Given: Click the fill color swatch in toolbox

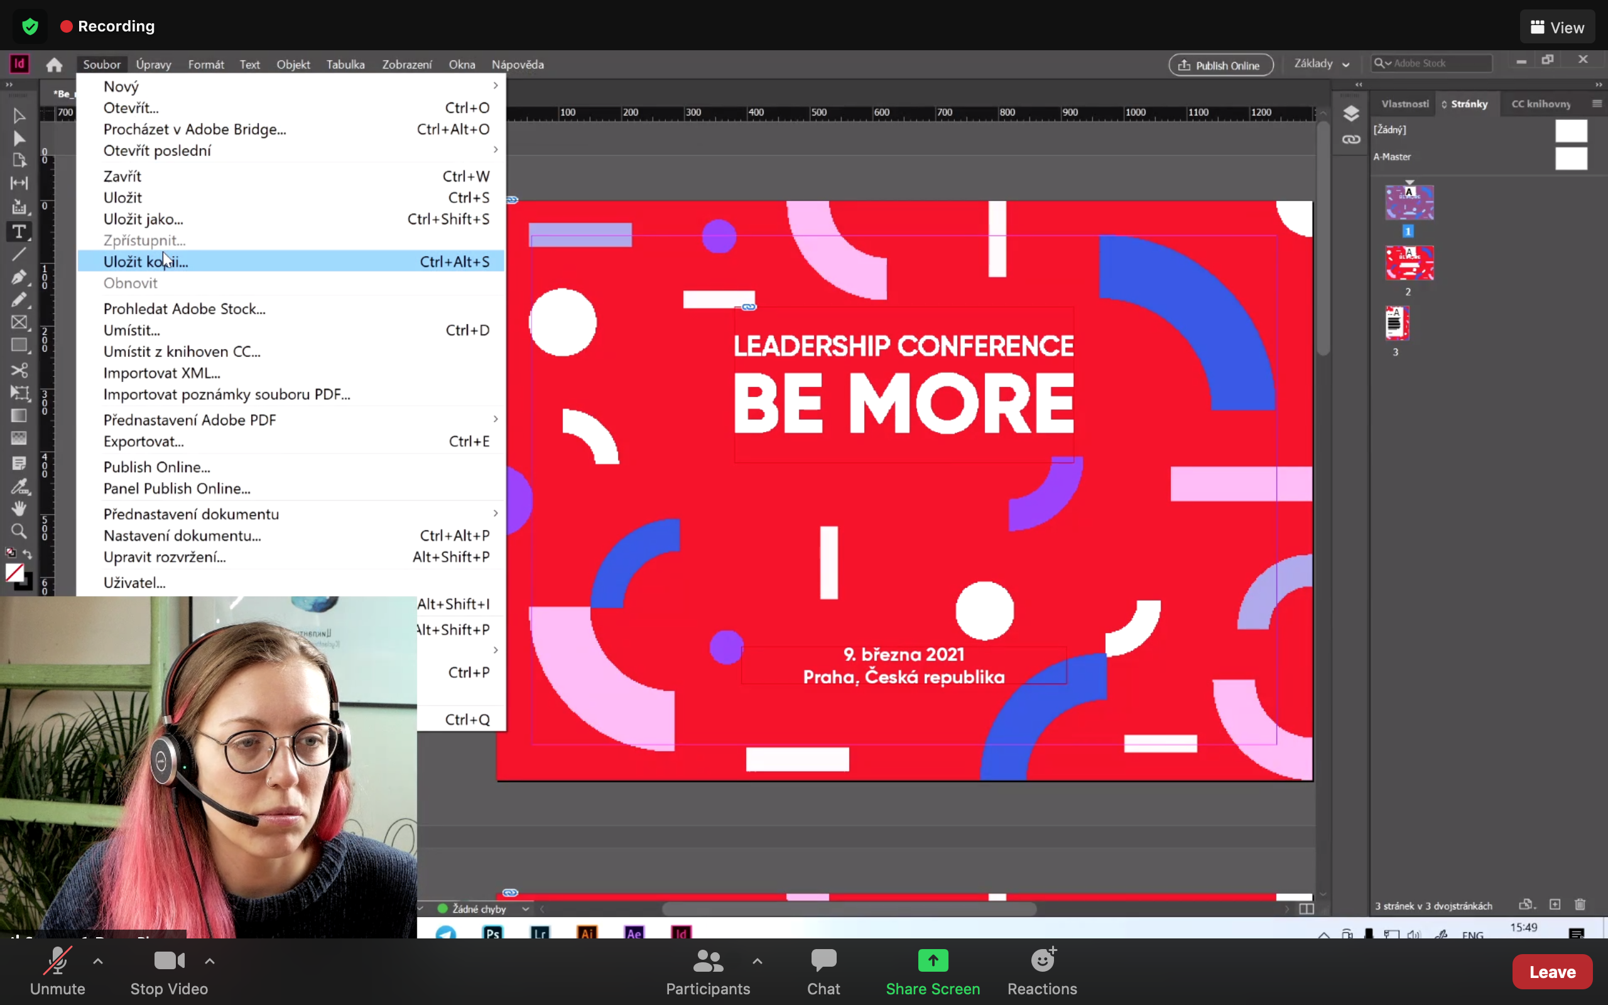Looking at the screenshot, I should tap(14, 573).
